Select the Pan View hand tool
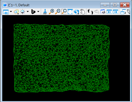The image size is (132, 102). click(83, 12)
